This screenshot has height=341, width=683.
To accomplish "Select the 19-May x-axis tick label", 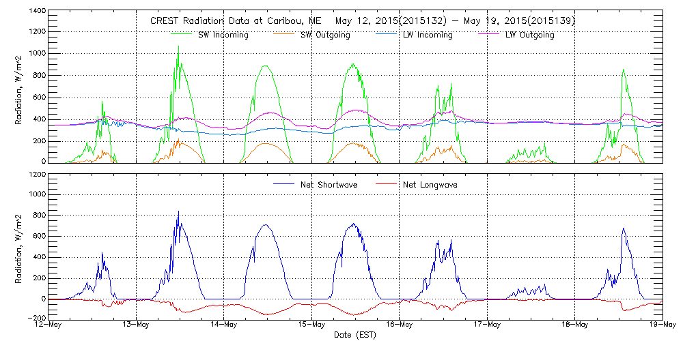I will tap(662, 325).
